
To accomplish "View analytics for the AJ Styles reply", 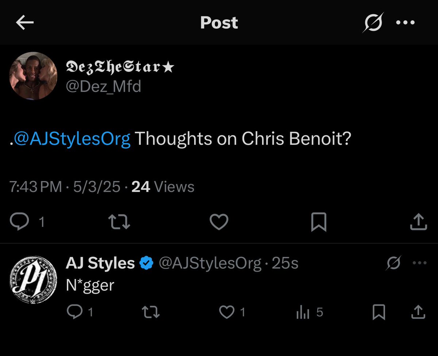I will pos(303,312).
